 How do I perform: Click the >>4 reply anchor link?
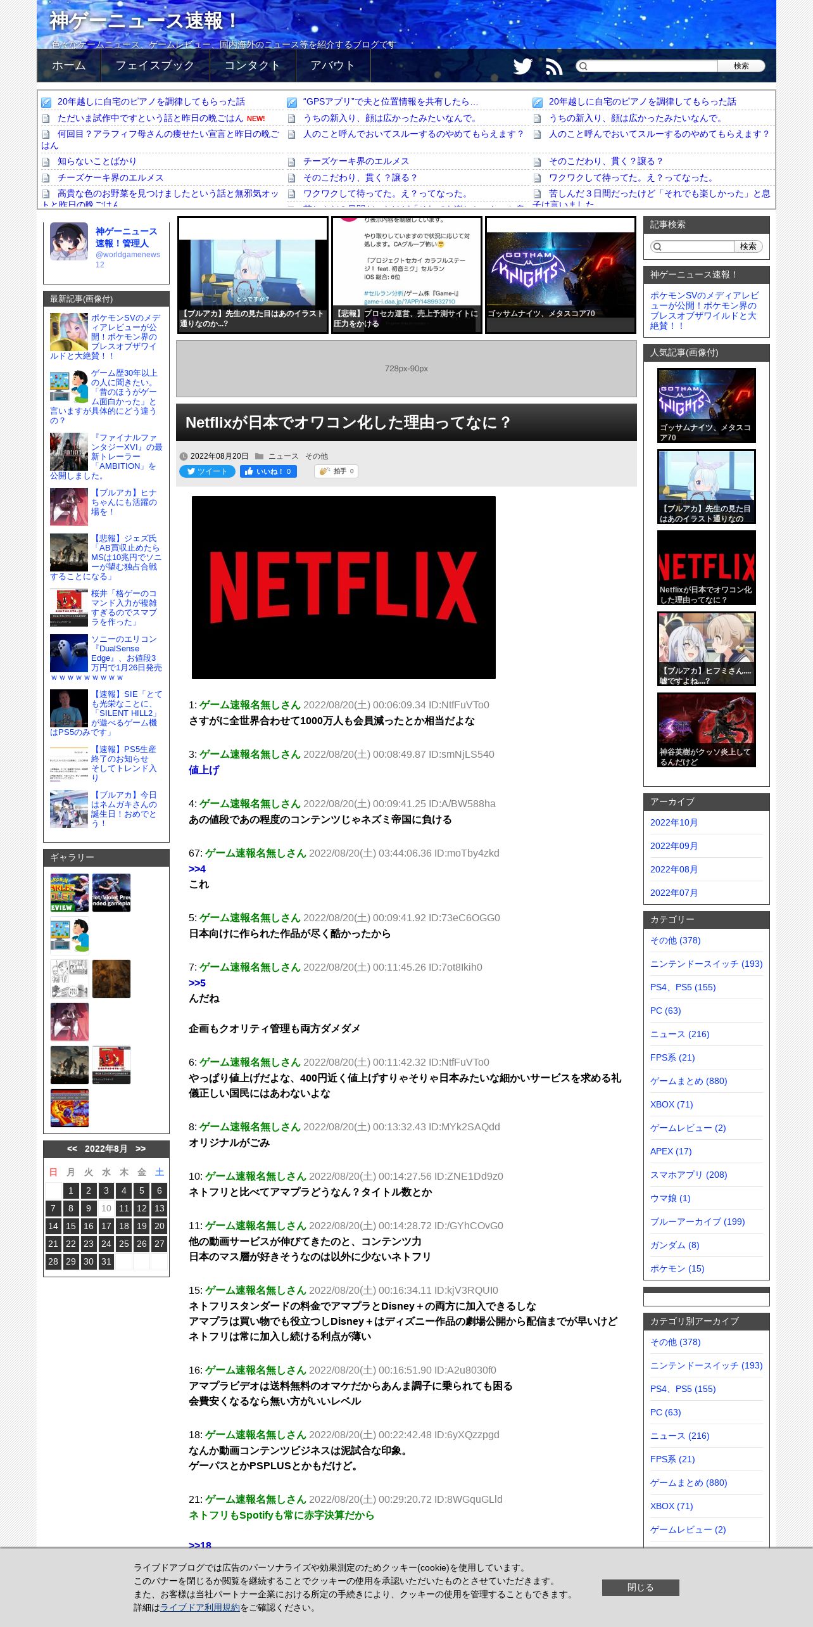pos(197,869)
